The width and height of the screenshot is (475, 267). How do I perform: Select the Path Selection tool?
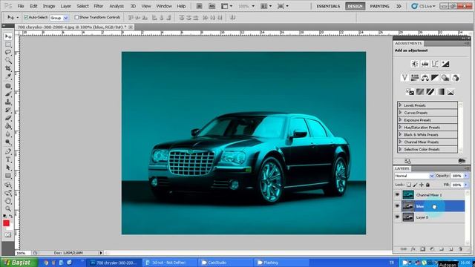click(x=8, y=168)
